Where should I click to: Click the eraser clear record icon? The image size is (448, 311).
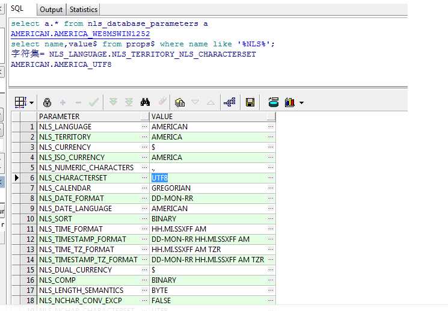[x=162, y=102]
